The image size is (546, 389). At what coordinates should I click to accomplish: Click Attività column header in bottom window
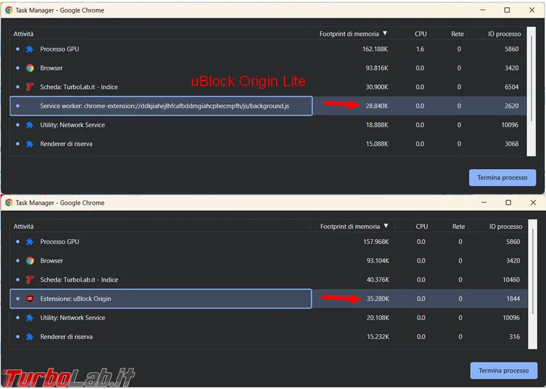(23, 226)
